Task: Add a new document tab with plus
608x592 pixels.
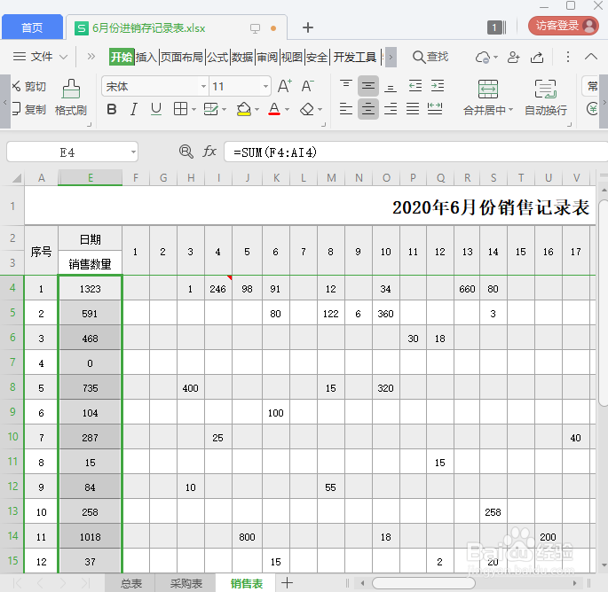Action: [x=307, y=27]
